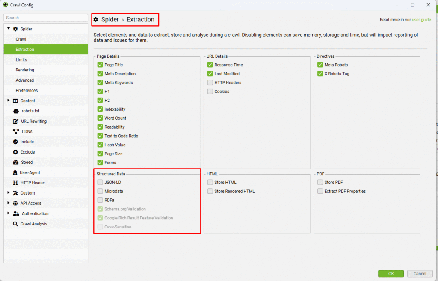The image size is (438, 281).
Task: Open the Limits settings page
Action: 21,60
